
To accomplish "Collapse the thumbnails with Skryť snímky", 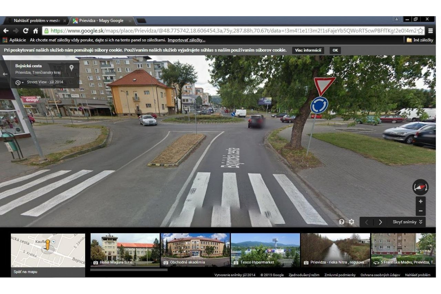I will pyautogui.click(x=406, y=222).
